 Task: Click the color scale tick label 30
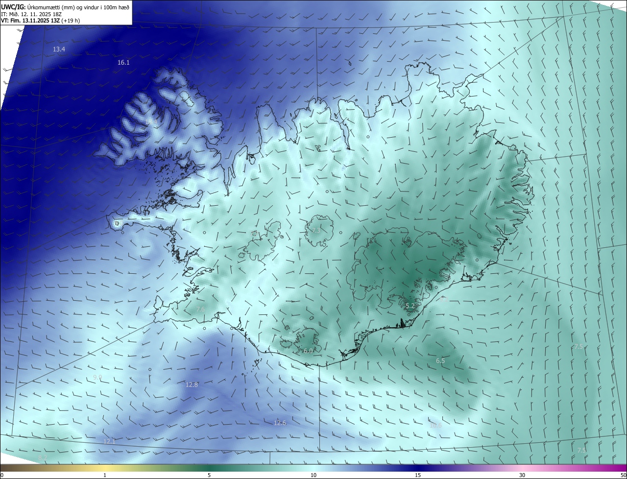pos(522,476)
